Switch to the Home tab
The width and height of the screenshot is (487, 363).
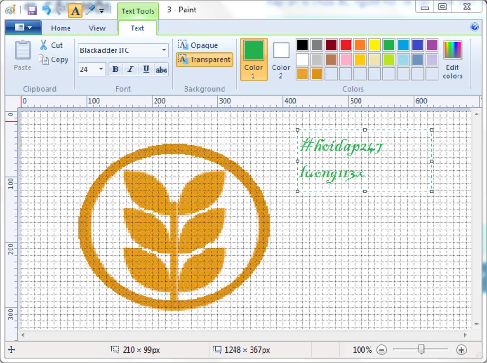click(x=61, y=28)
